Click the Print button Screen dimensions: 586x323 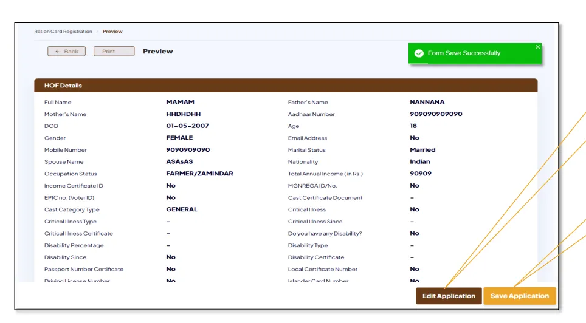[x=114, y=51]
